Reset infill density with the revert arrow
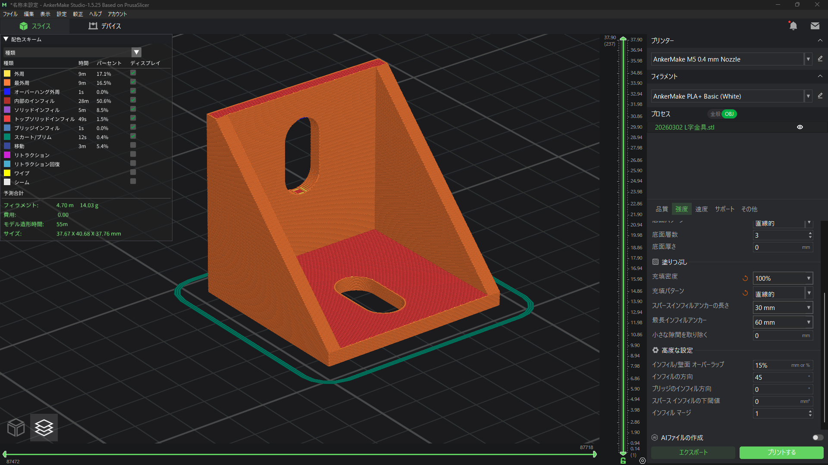The height and width of the screenshot is (465, 828). tap(745, 279)
